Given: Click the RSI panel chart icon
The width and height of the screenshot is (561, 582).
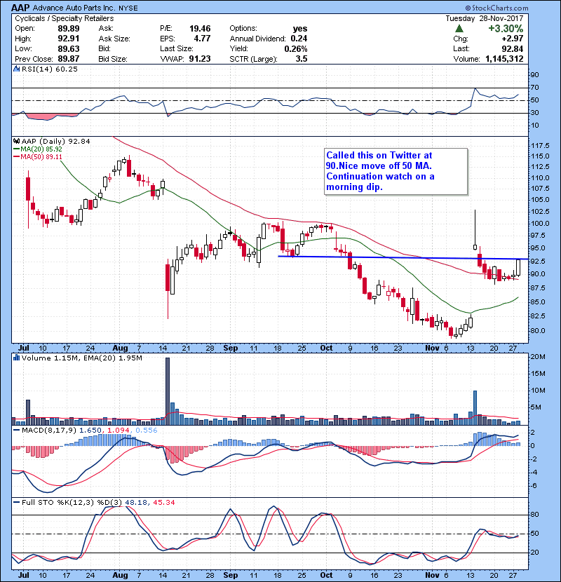Looking at the screenshot, I should (x=16, y=69).
